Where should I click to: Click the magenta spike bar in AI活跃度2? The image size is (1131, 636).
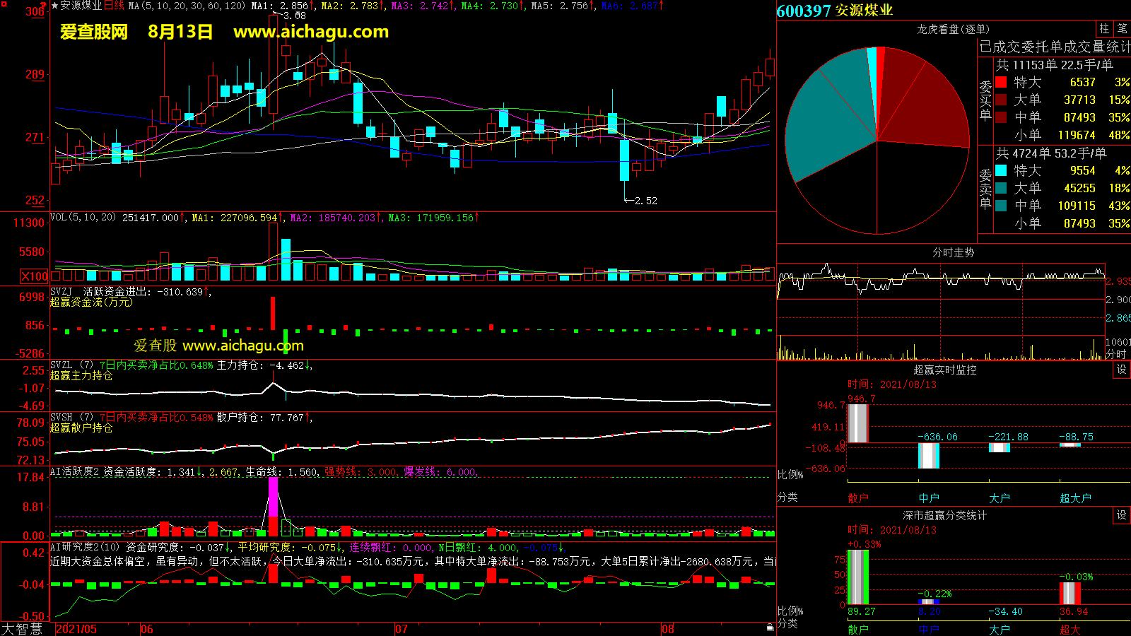[273, 496]
